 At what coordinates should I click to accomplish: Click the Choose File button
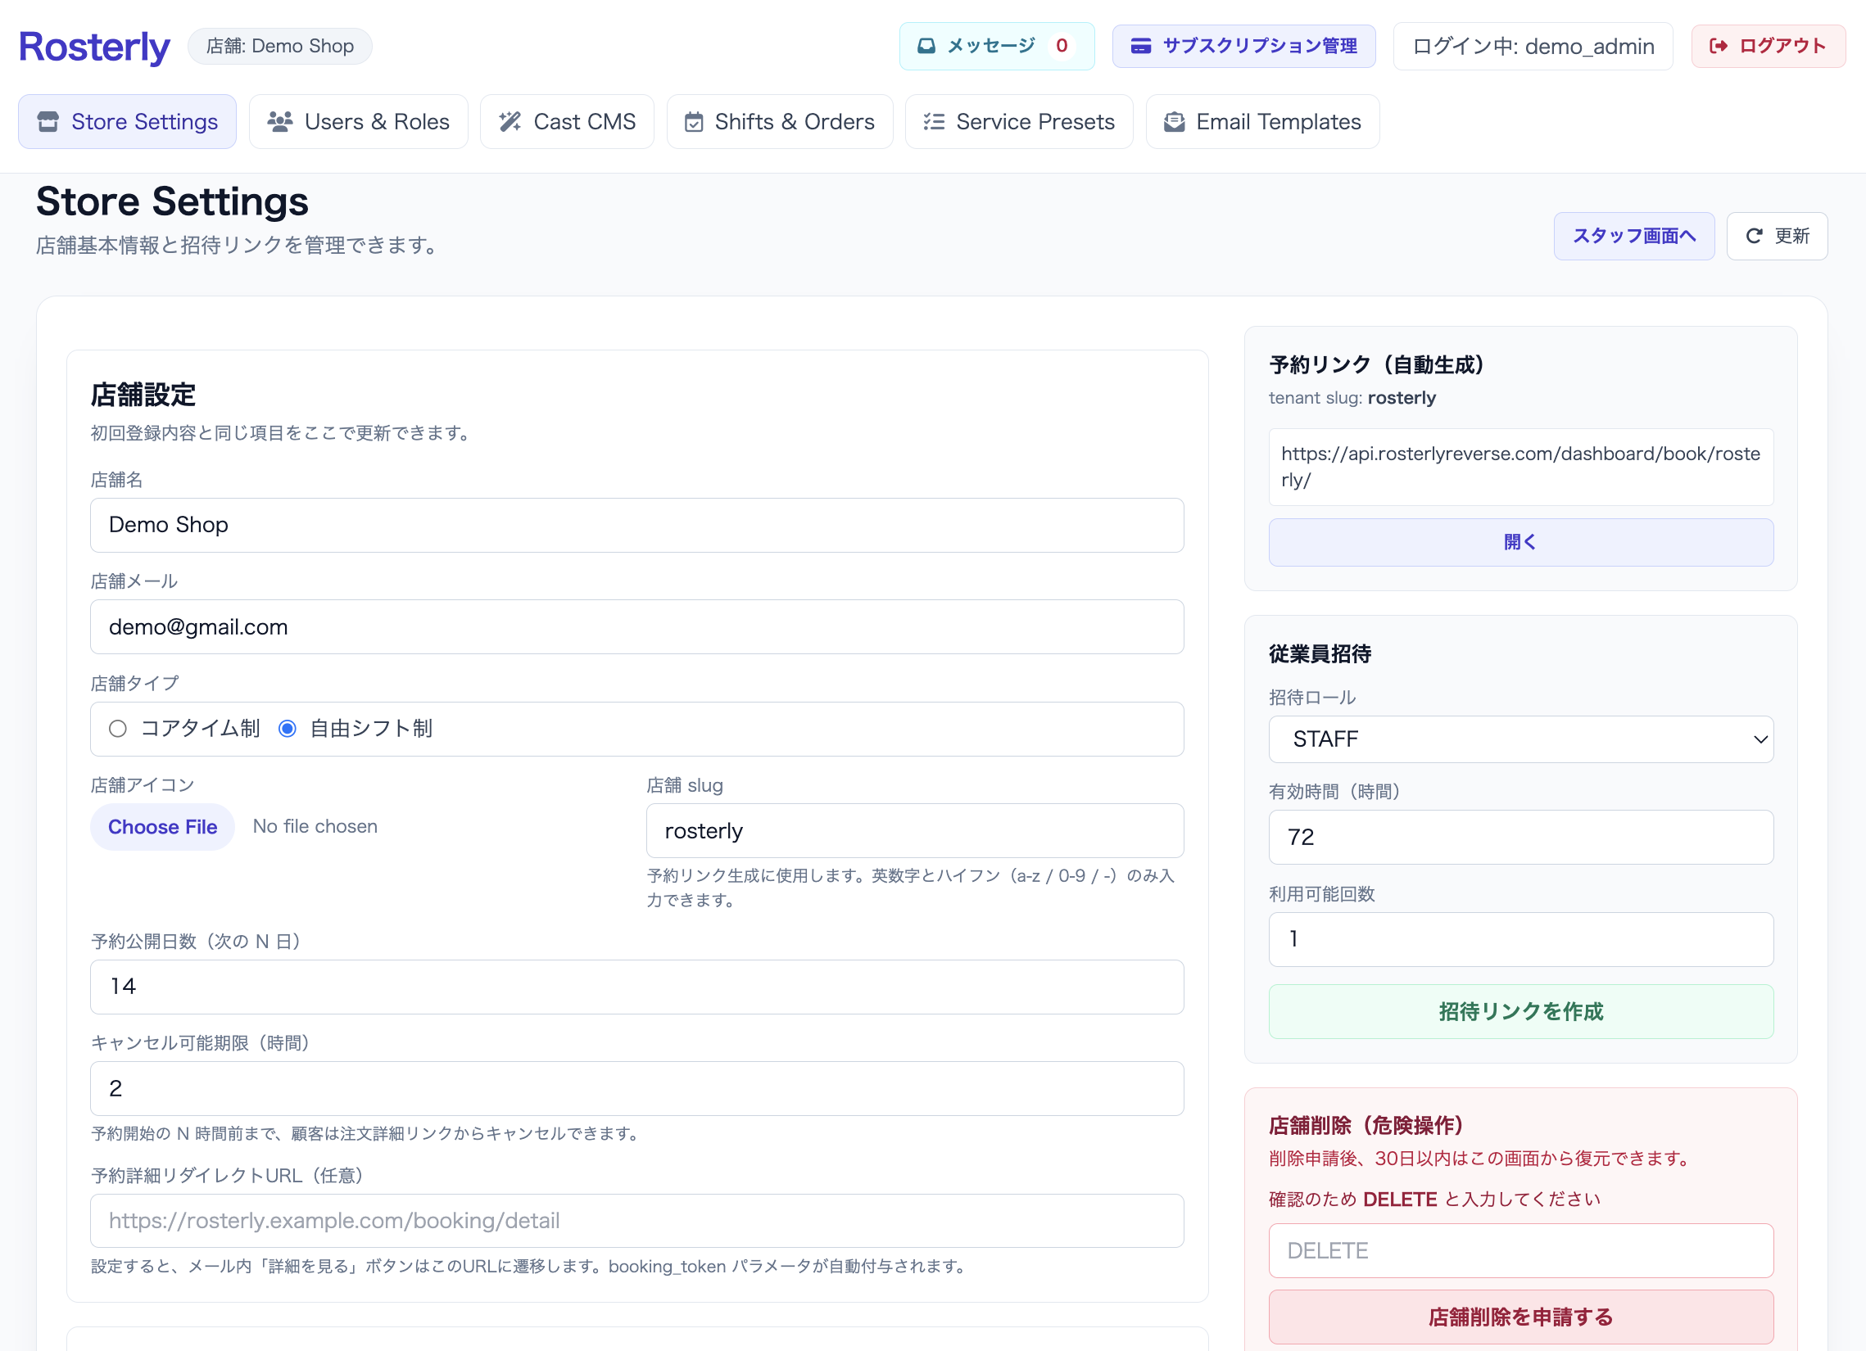pos(162,826)
